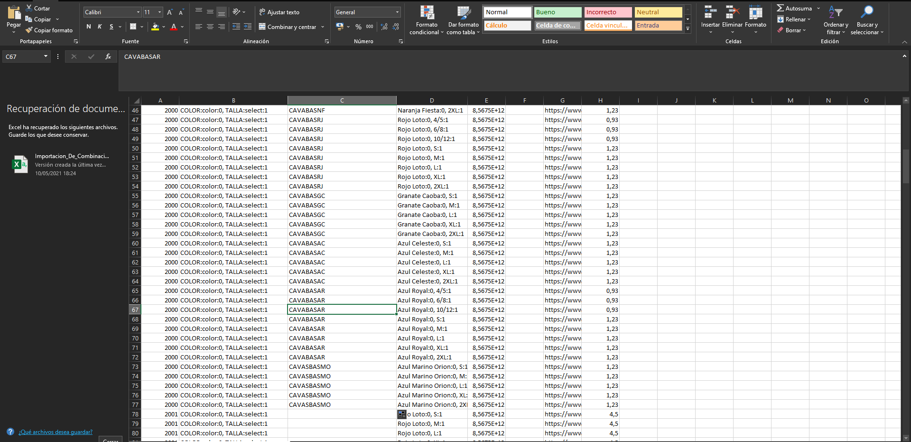This screenshot has width=911, height=442.
Task: Open Buscar y seleccionar magnifier
Action: click(867, 12)
